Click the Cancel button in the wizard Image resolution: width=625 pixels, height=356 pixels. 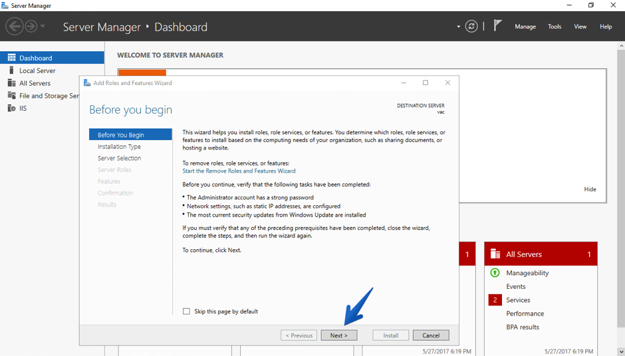click(431, 335)
